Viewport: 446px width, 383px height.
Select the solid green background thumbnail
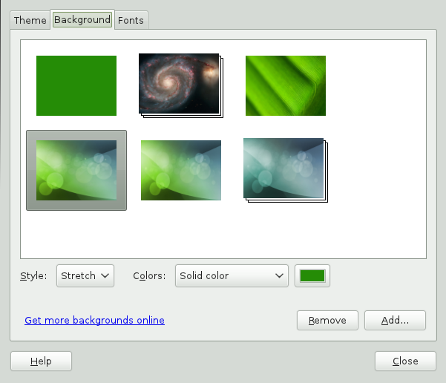76,85
